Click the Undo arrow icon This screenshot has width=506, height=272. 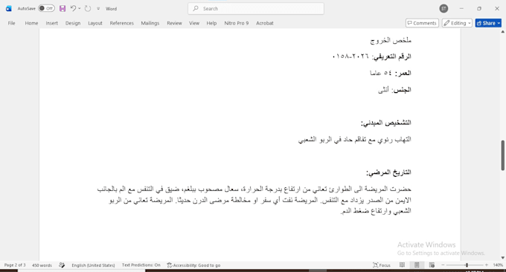pos(73,8)
